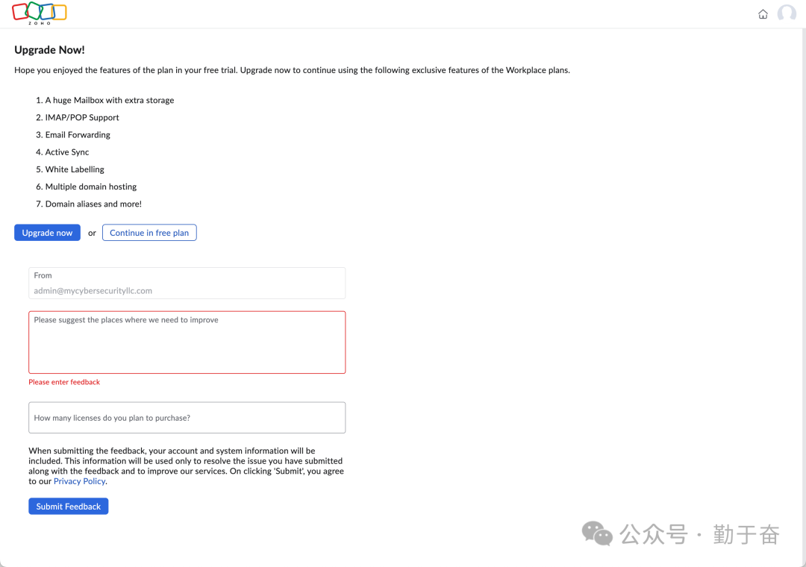This screenshot has width=806, height=567.
Task: Click the Zoho logo
Action: 40,13
